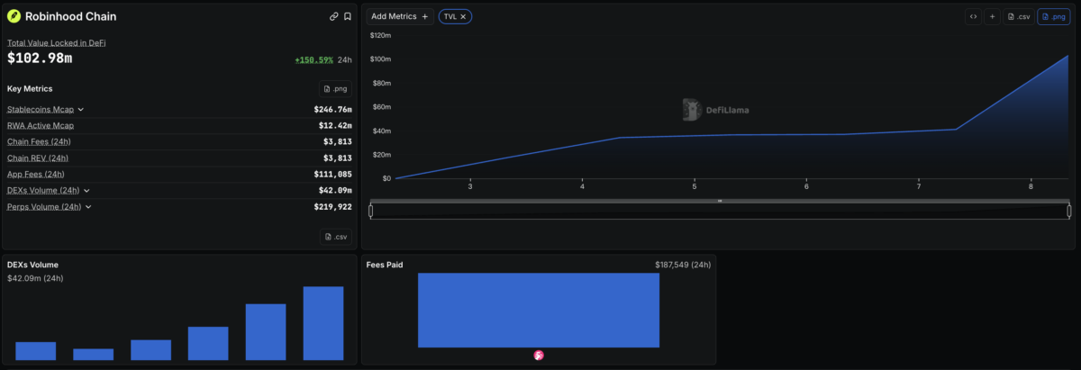Click the Chain Fees (24h) label

pyautogui.click(x=39, y=141)
